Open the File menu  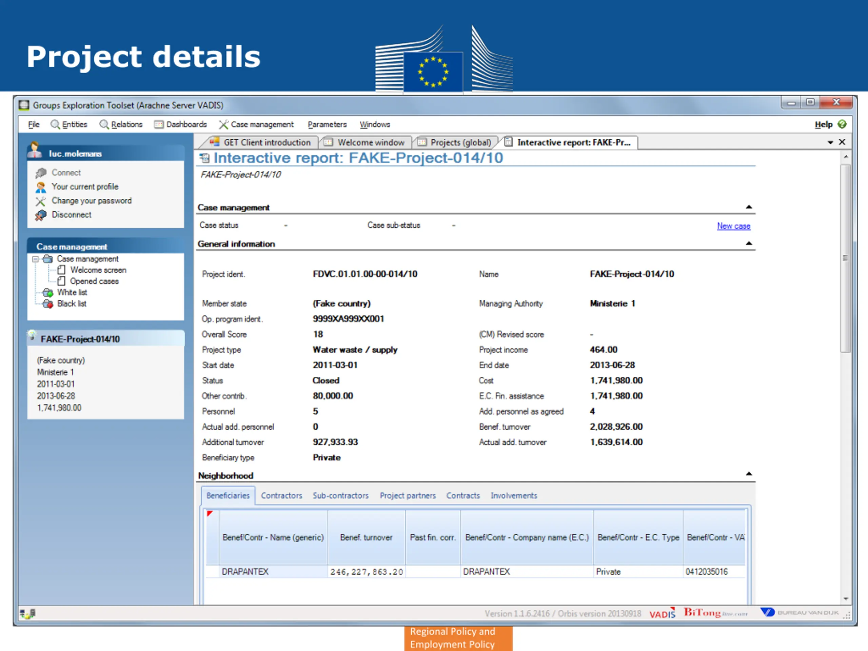click(x=34, y=124)
